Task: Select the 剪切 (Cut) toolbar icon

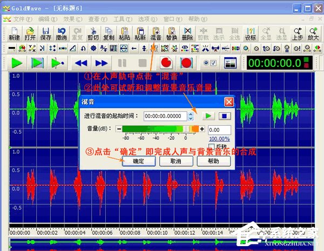Action: point(93,34)
